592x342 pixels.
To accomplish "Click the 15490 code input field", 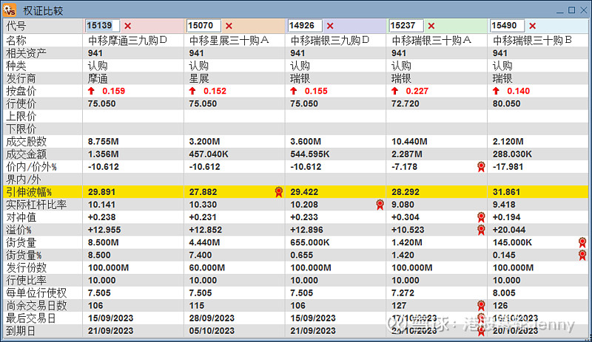I will (507, 26).
